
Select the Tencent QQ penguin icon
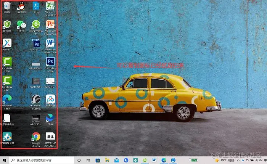[x=21, y=6]
